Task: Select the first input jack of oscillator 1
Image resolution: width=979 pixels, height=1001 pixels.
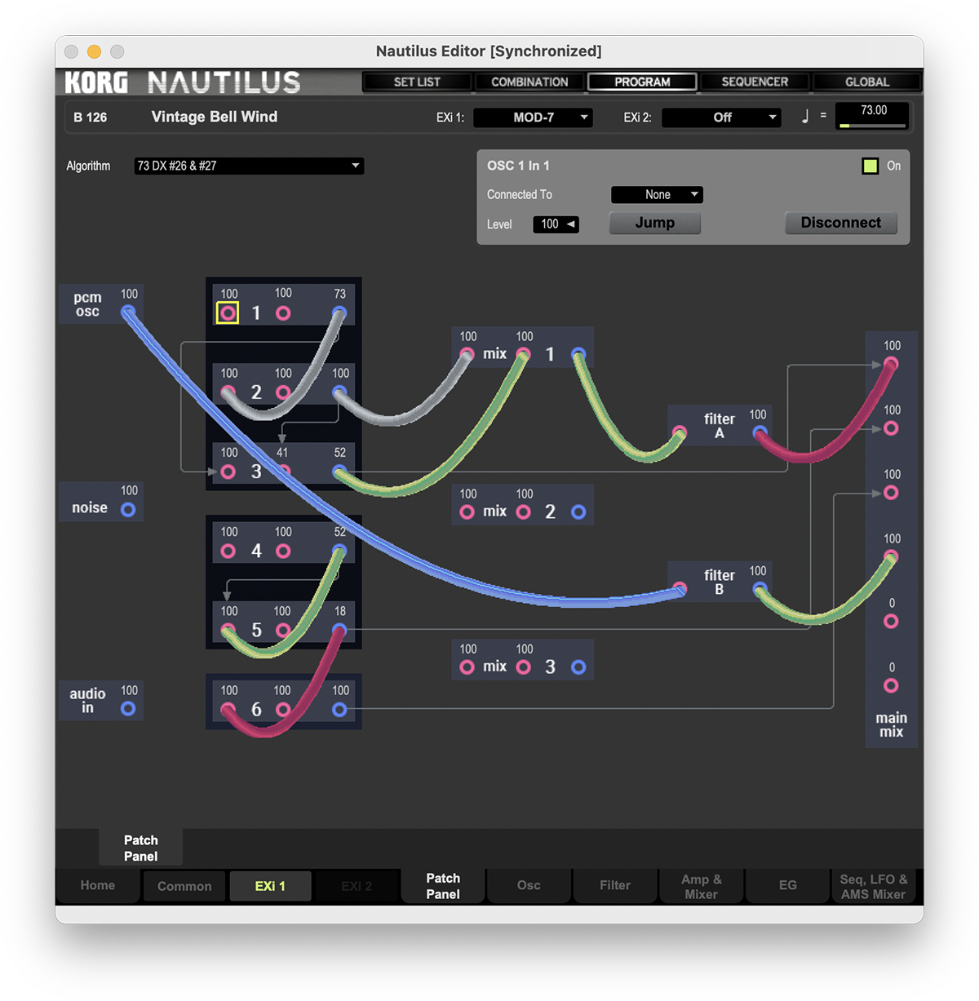Action: point(228,312)
